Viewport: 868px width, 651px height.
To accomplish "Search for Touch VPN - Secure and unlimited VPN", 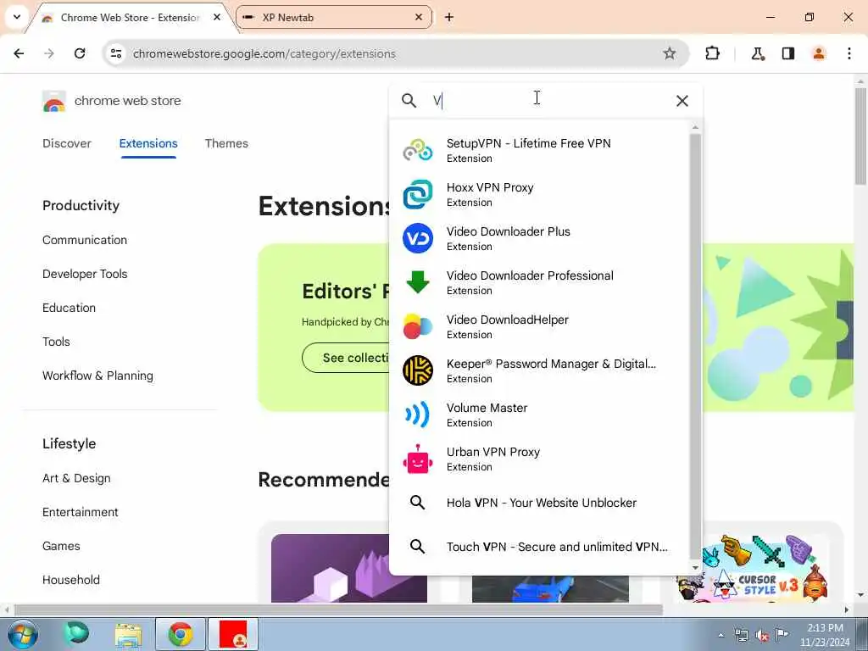I will (540, 547).
